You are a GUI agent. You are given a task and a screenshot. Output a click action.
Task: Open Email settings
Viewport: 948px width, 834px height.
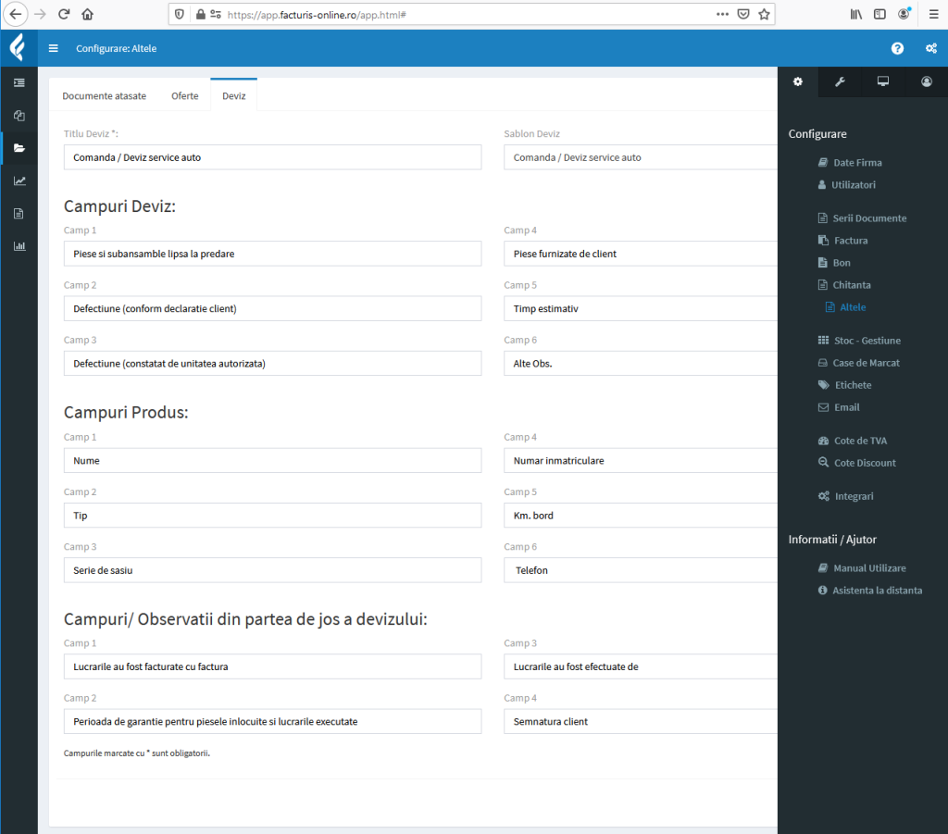839,407
